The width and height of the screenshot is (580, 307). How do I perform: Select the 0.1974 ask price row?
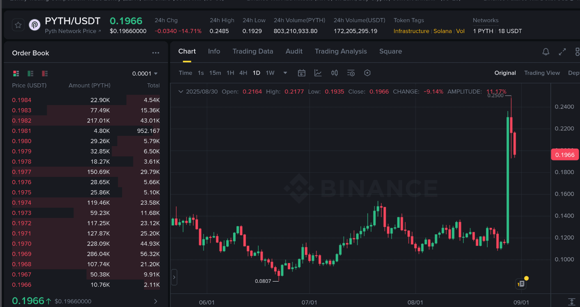(86, 203)
